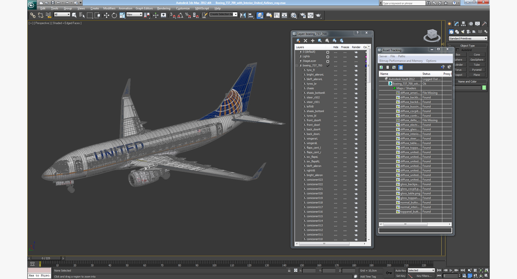The image size is (517, 279).
Task: Open the Paths menu in Asset Tracking
Action: pyautogui.click(x=402, y=56)
